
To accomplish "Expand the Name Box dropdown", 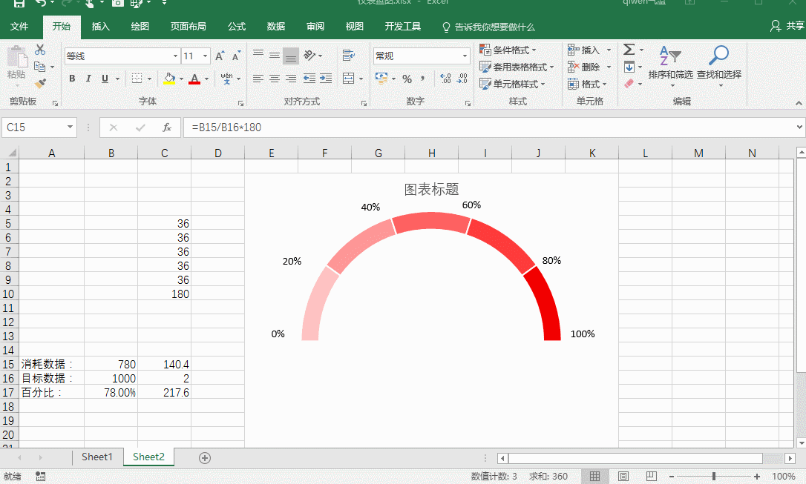I will point(70,127).
